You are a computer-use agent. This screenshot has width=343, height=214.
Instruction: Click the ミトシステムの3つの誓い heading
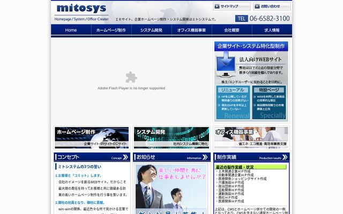point(79,167)
